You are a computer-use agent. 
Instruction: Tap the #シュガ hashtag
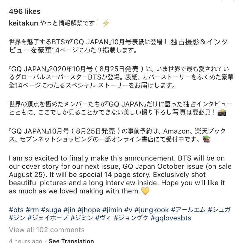tap(219, 210)
